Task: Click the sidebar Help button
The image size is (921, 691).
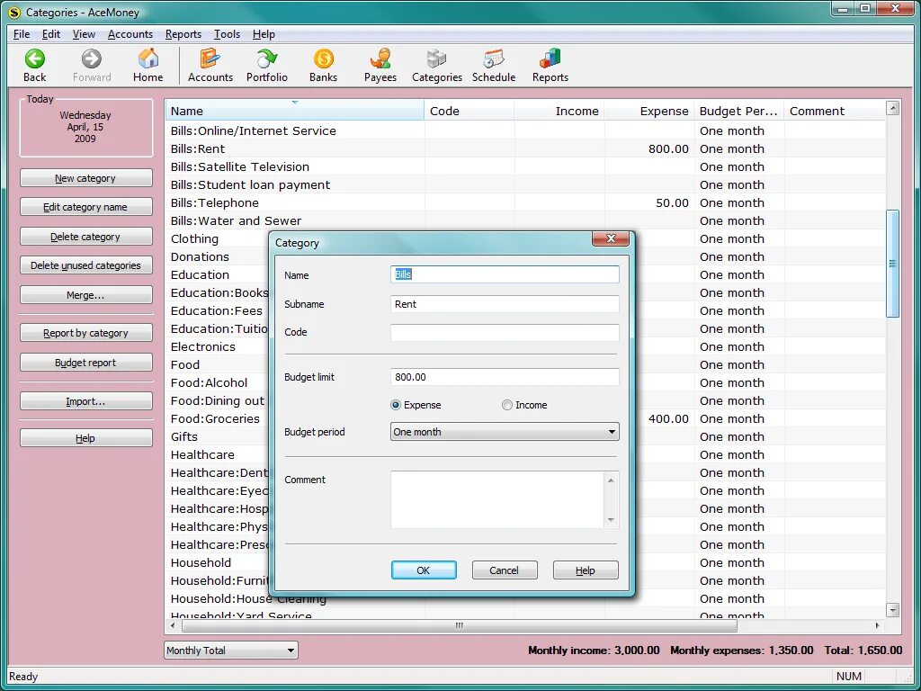Action: pos(85,438)
